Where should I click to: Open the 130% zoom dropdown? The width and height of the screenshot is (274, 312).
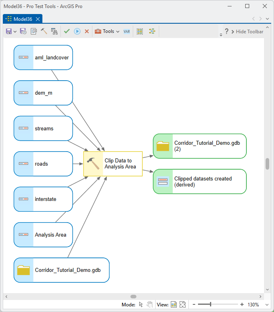pyautogui.click(x=267, y=305)
